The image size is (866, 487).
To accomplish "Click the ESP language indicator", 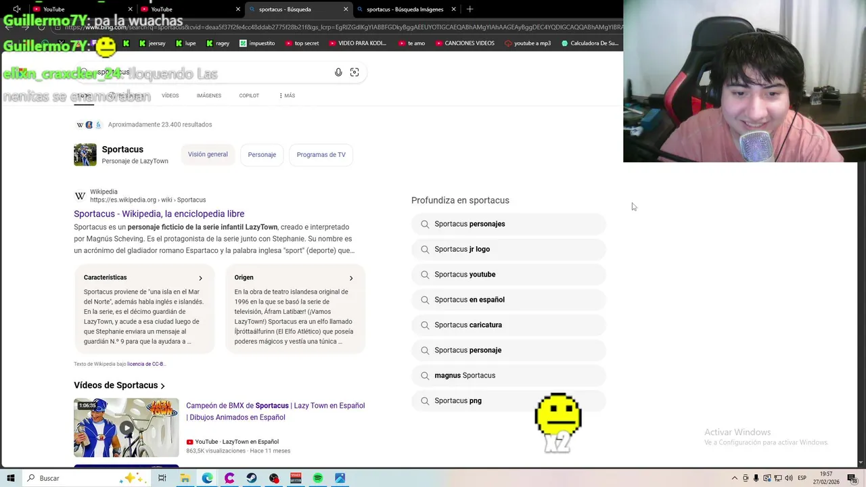I will click(x=802, y=478).
